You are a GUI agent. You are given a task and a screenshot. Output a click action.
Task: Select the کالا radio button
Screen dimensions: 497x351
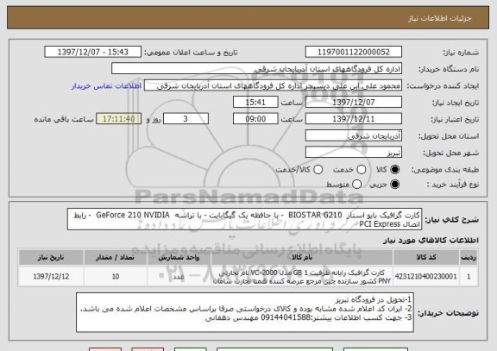pyautogui.click(x=394, y=170)
